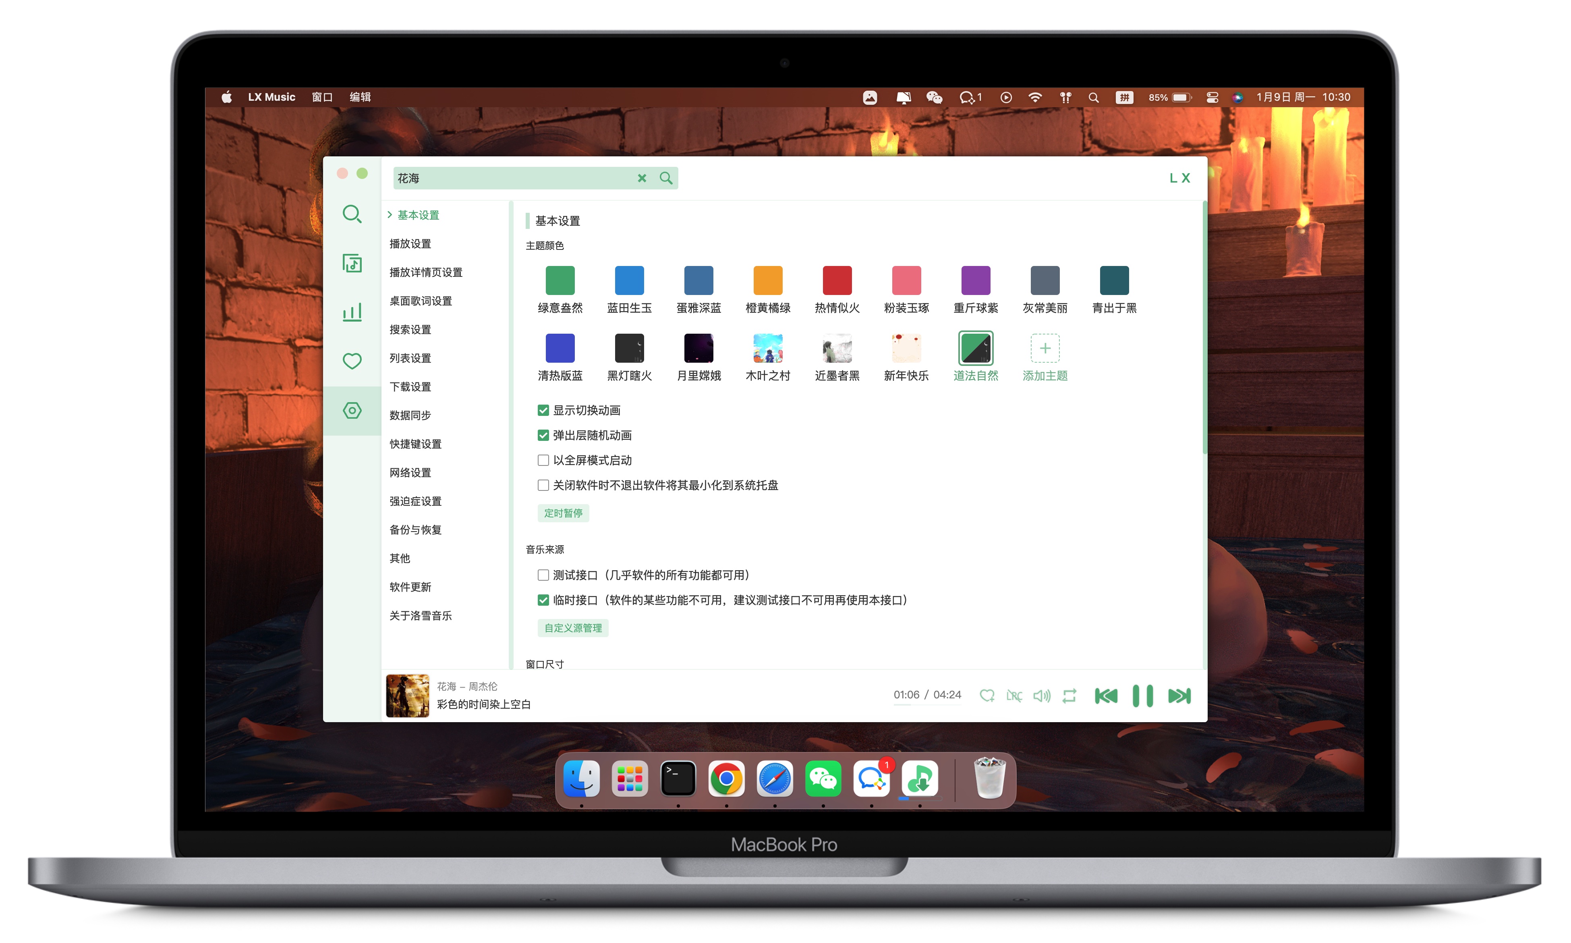Open Chrome in the Dock
Image resolution: width=1571 pixels, height=943 pixels.
tap(726, 779)
